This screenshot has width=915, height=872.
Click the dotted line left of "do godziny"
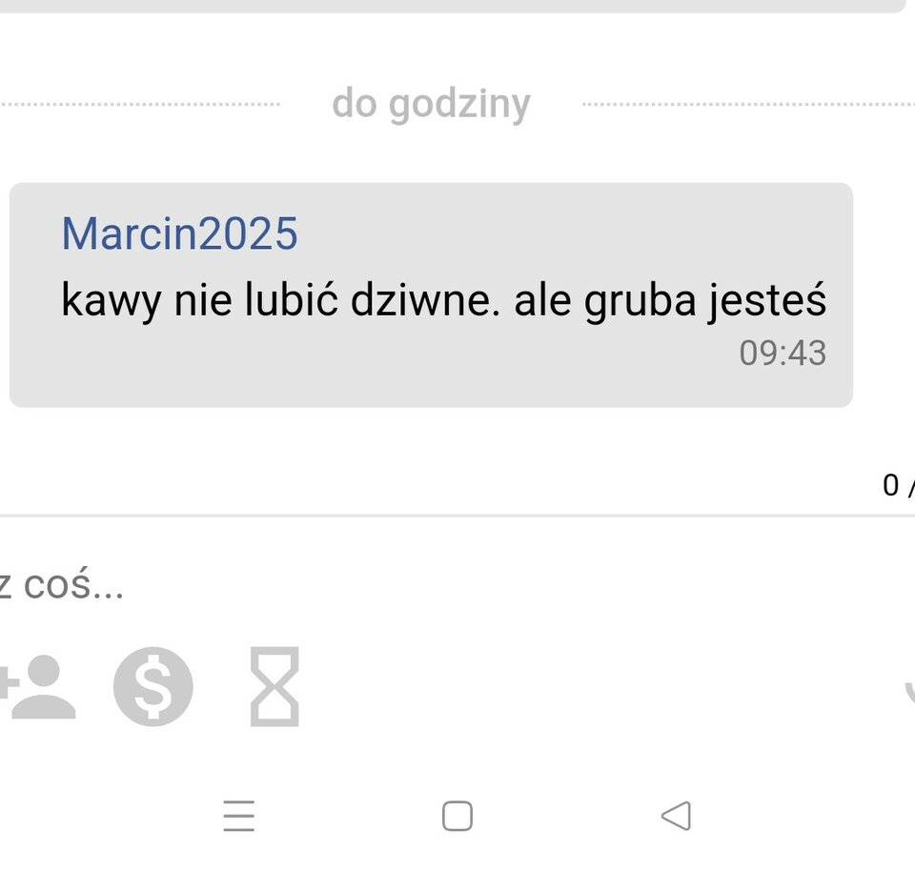[x=140, y=105]
